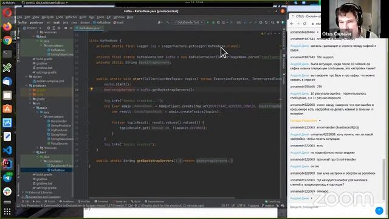389x219 pixels.
Task: Open Opera from the dock
Action: tap(7, 13)
